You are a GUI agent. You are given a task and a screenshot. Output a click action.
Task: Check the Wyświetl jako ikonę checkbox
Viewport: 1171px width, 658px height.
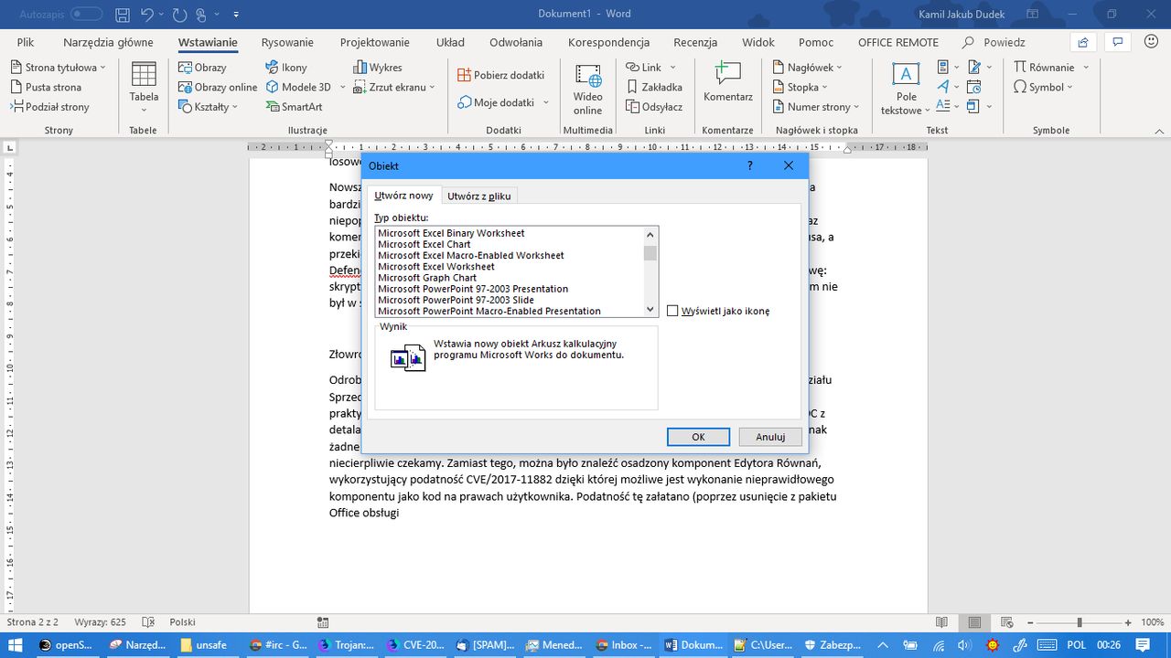tap(672, 311)
